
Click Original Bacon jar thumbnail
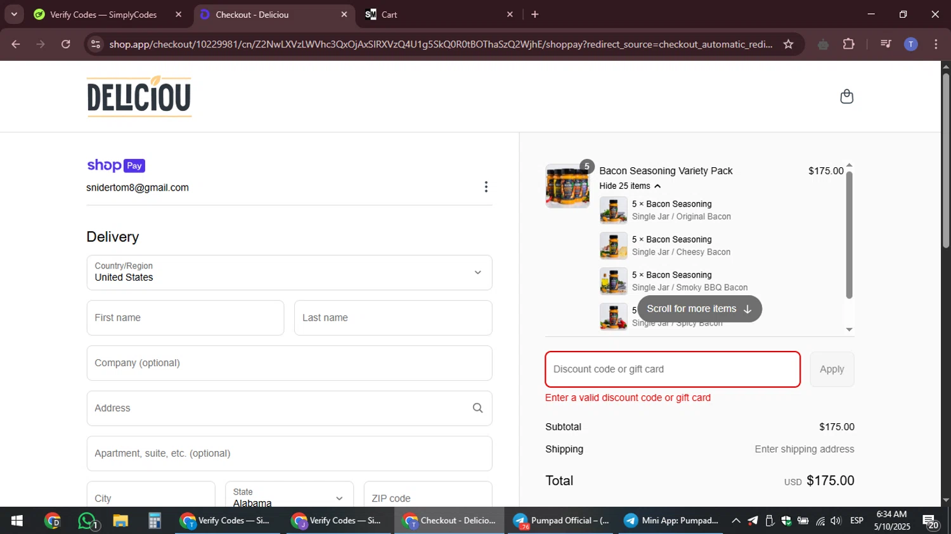pyautogui.click(x=613, y=210)
